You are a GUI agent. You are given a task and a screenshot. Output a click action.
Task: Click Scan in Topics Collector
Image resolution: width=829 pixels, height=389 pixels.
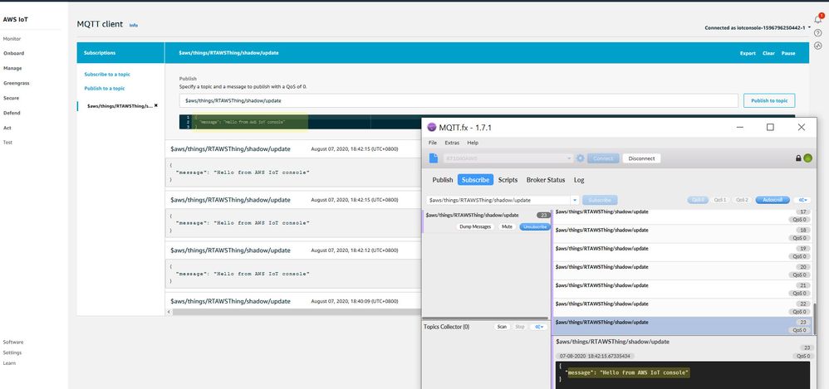[x=502, y=327]
